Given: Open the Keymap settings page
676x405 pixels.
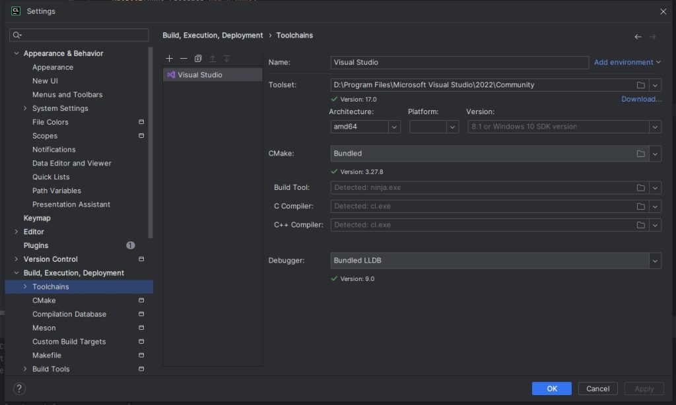Looking at the screenshot, I should coord(37,218).
